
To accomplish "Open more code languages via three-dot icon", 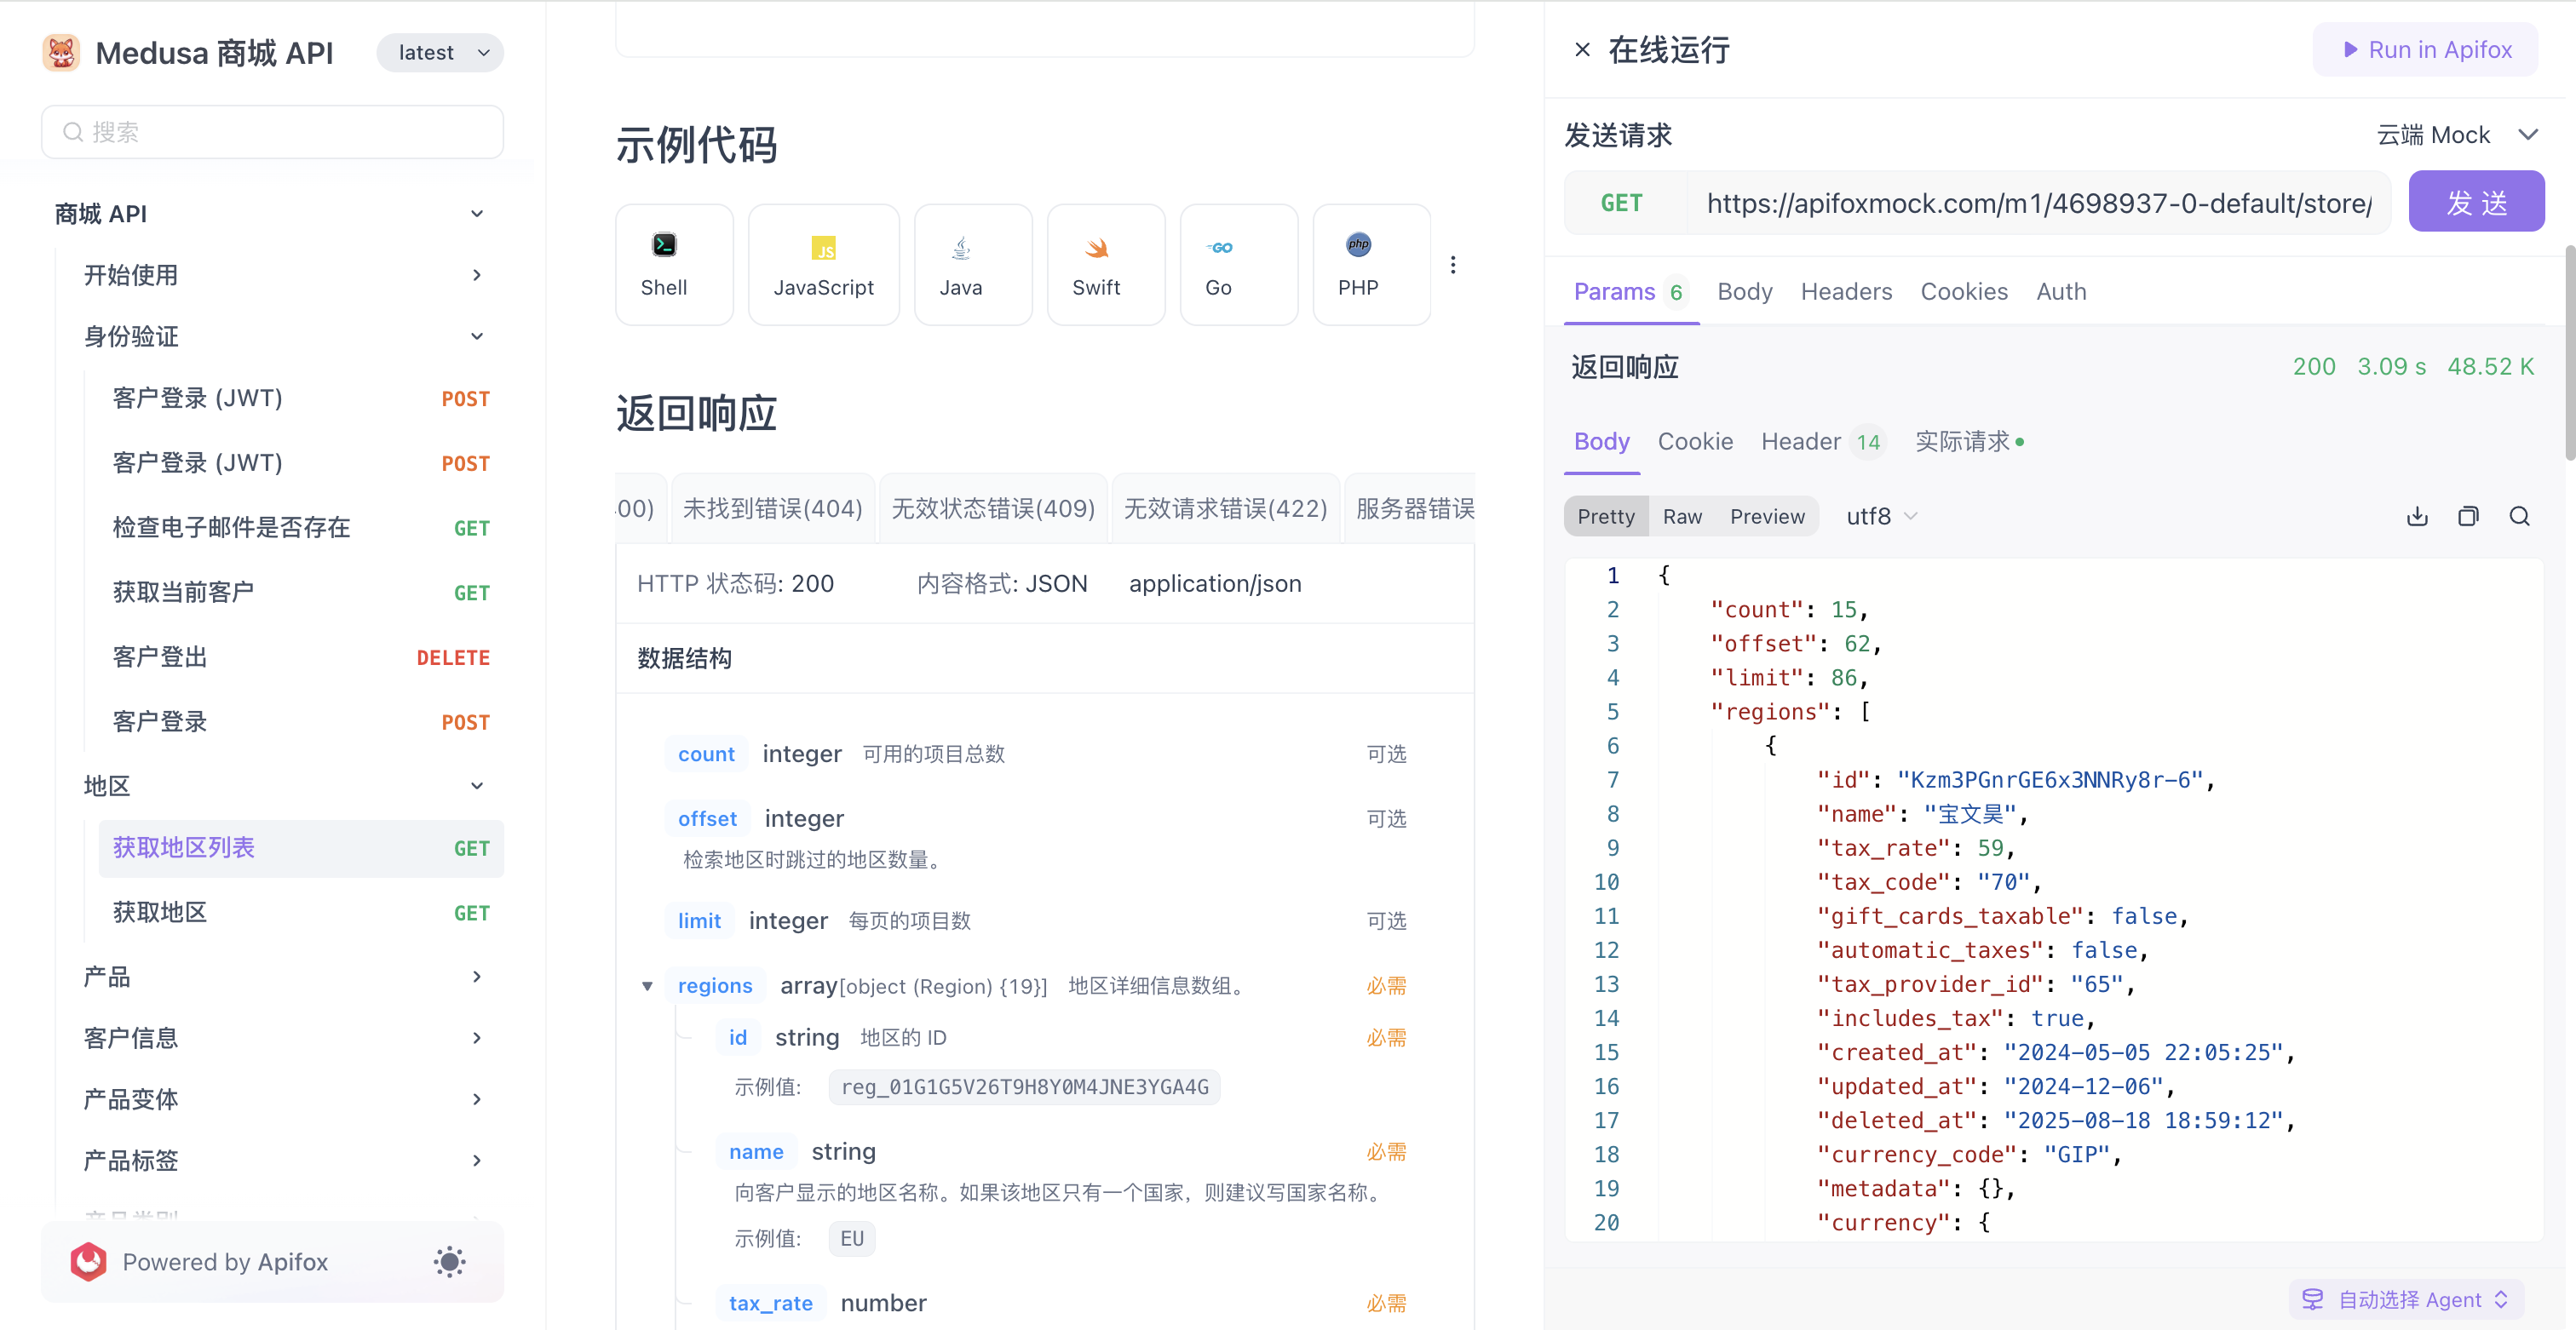I will (x=1452, y=265).
